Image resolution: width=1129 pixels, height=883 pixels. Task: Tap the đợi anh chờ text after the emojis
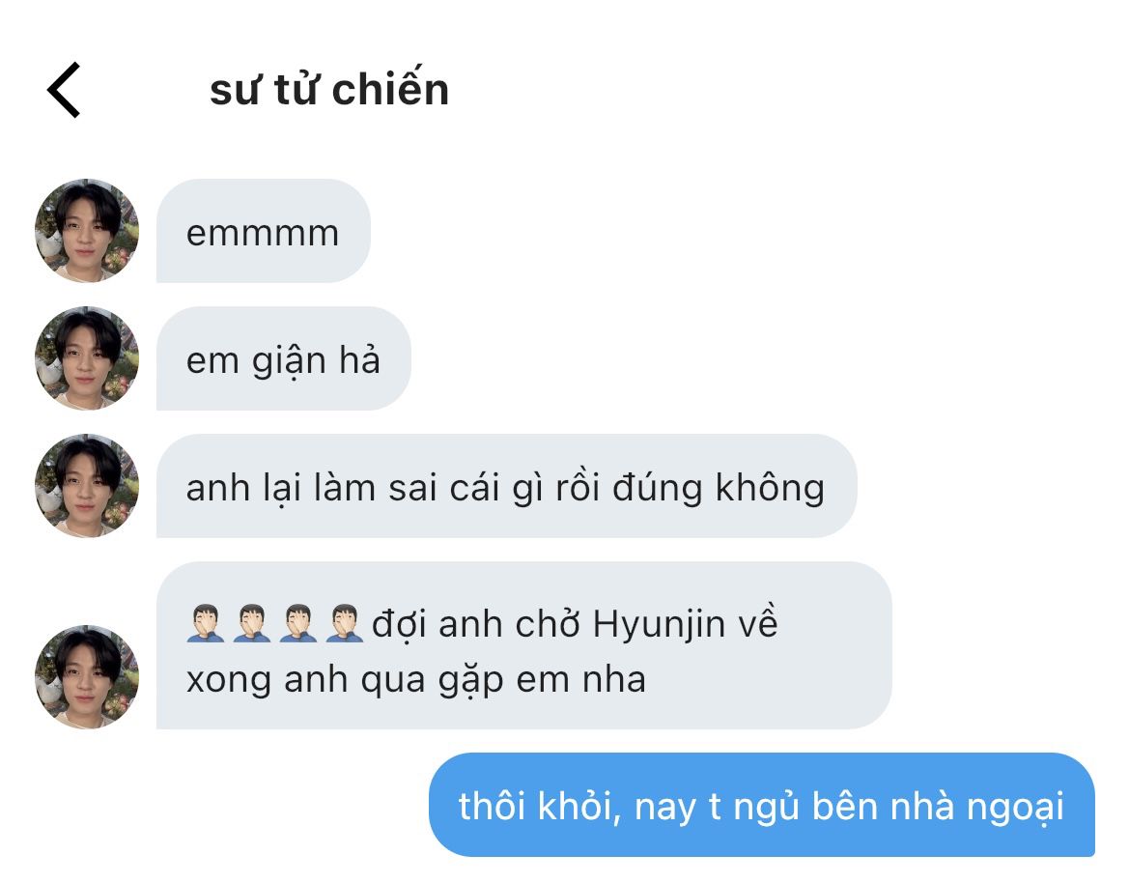coord(477,625)
